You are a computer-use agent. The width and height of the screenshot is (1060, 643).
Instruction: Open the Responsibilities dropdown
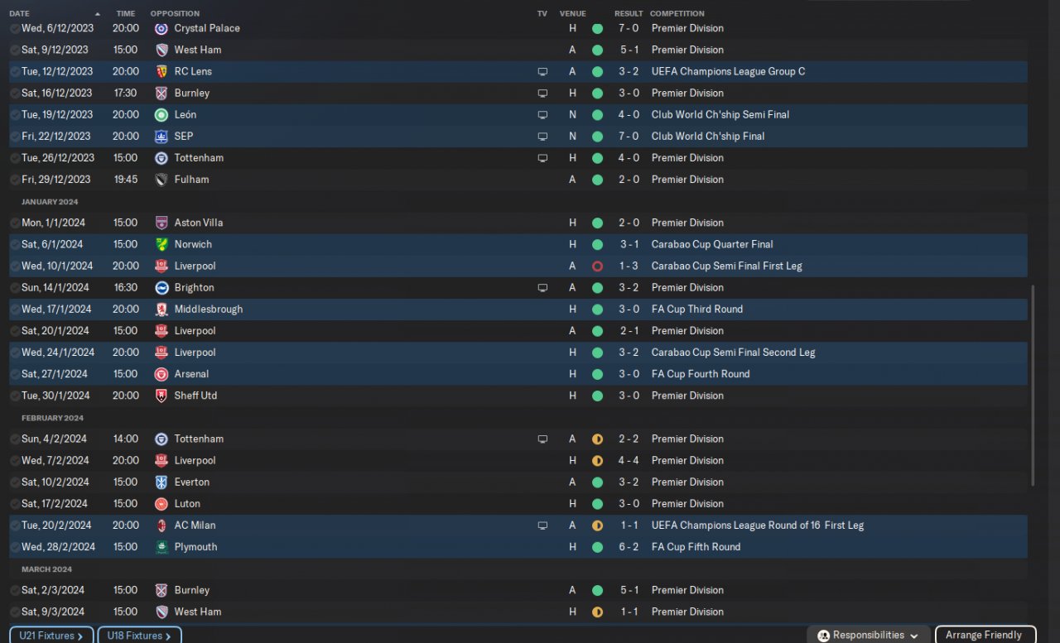click(868, 635)
